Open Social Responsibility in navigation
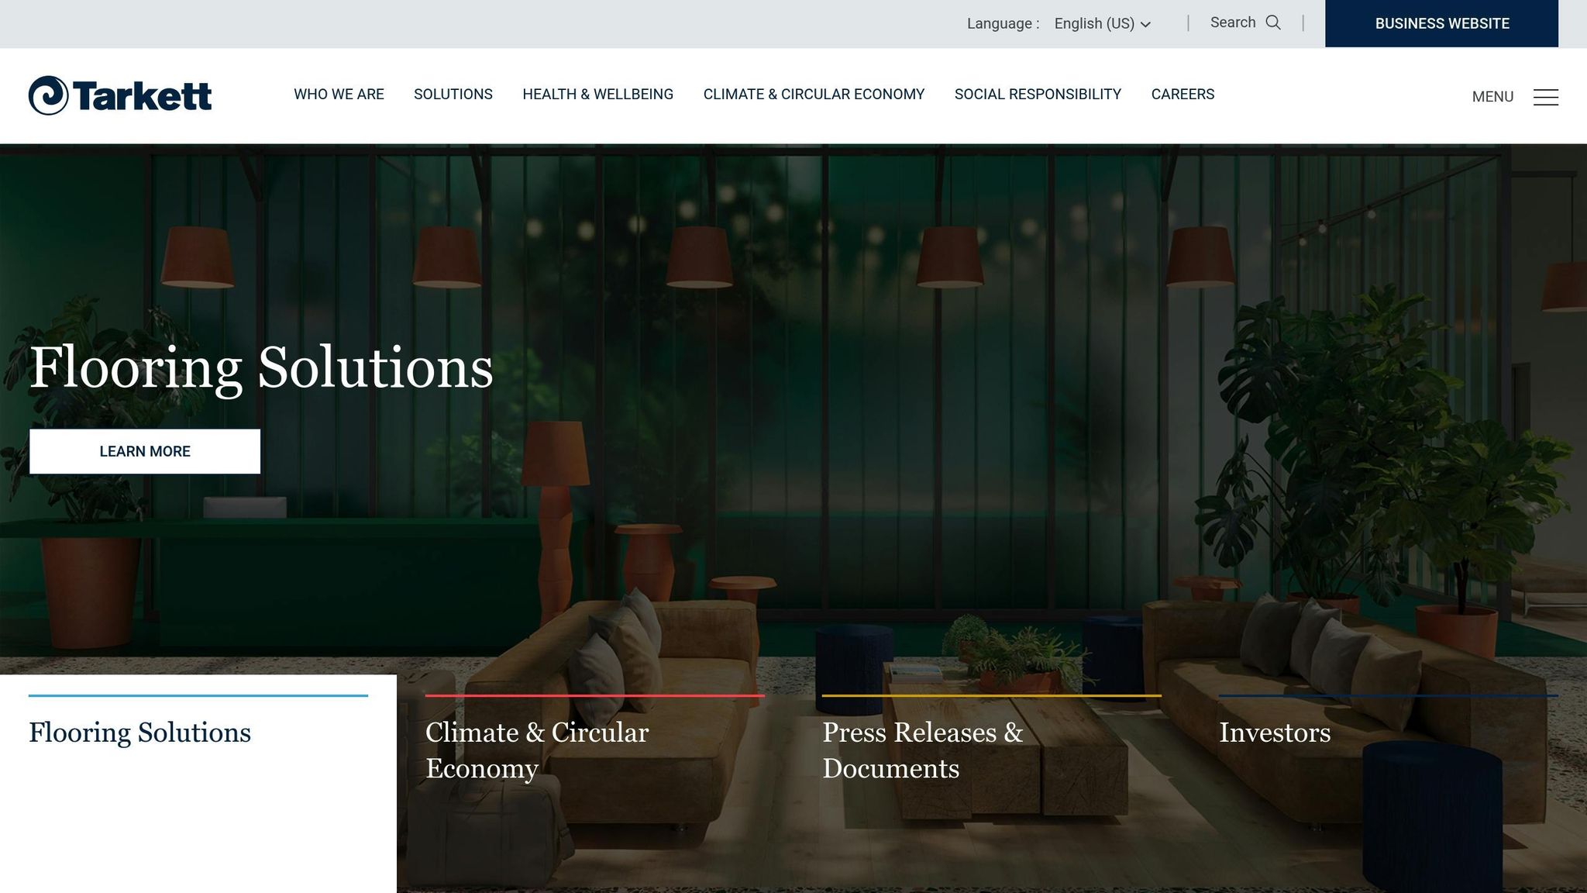1587x893 pixels. (x=1038, y=95)
